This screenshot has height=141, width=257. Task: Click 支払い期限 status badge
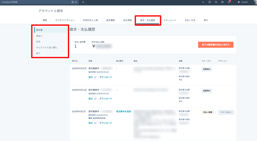coord(208,112)
